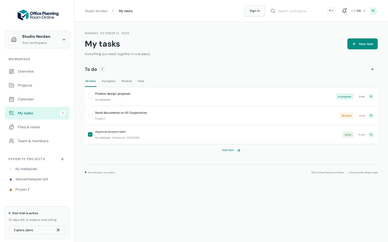This screenshot has width=388, height=242.
Task: Click the Office Planning Room Online logo
Action: click(x=38, y=15)
